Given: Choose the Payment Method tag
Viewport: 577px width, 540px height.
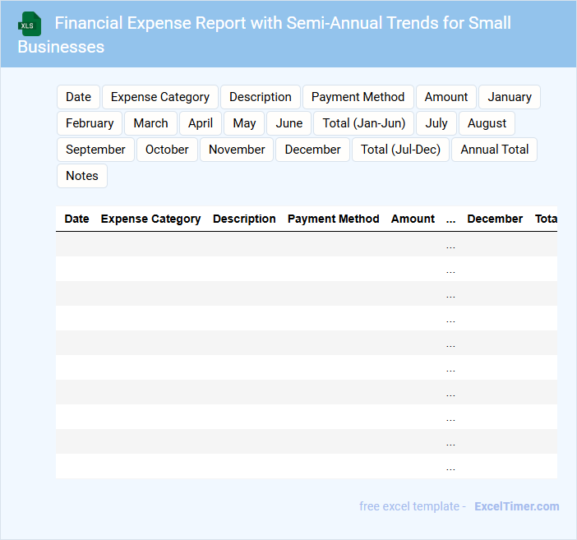Looking at the screenshot, I should (x=358, y=97).
